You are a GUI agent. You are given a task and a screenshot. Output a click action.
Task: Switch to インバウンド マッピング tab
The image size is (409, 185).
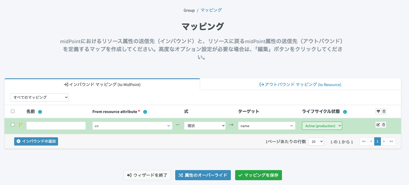pyautogui.click(x=102, y=85)
